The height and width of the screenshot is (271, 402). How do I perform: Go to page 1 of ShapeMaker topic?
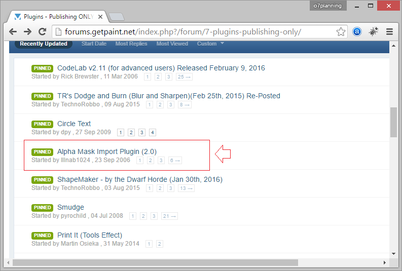click(x=149, y=188)
